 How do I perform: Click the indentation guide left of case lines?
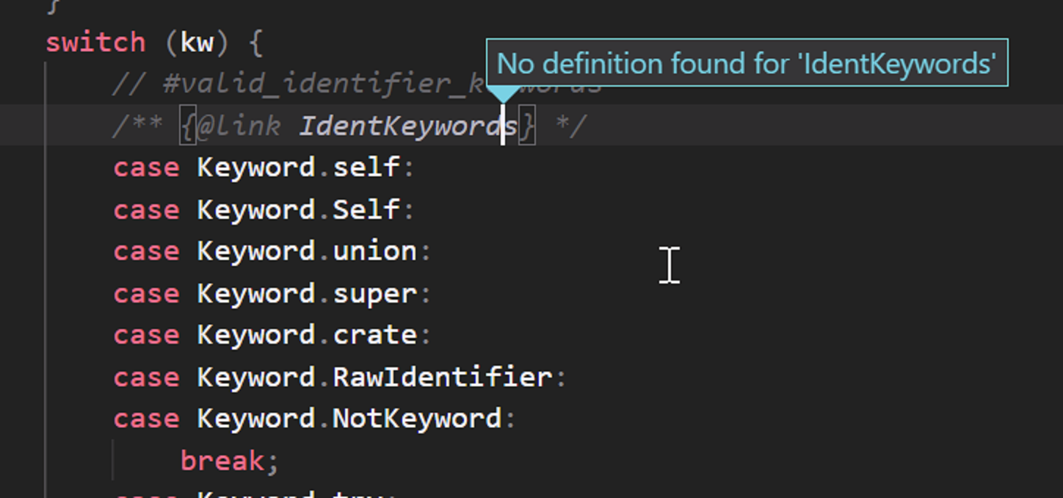[46, 294]
